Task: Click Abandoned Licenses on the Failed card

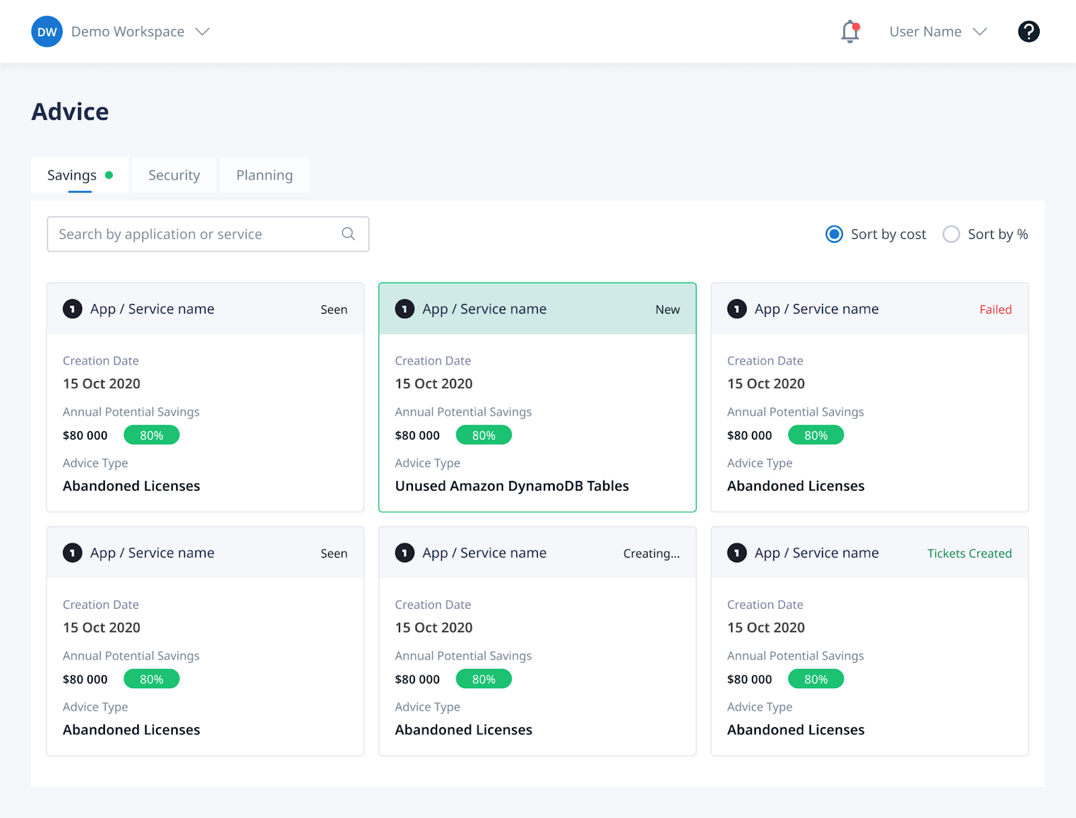Action: click(x=796, y=486)
